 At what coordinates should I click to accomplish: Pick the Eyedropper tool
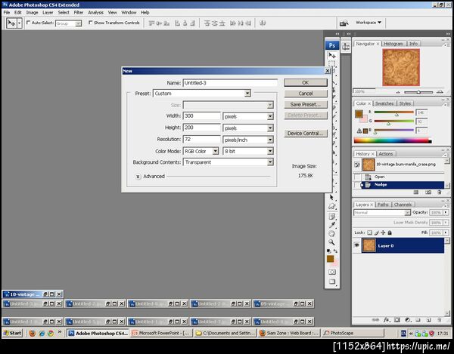click(x=331, y=225)
